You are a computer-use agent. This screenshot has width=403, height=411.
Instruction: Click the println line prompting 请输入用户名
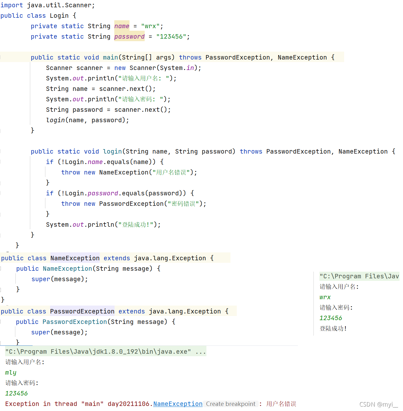pyautogui.click(x=111, y=78)
